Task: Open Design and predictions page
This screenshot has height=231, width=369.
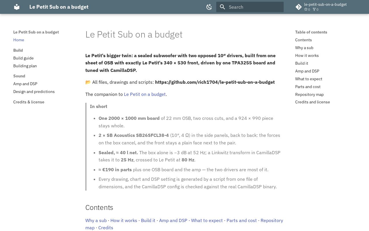Action: [34, 92]
